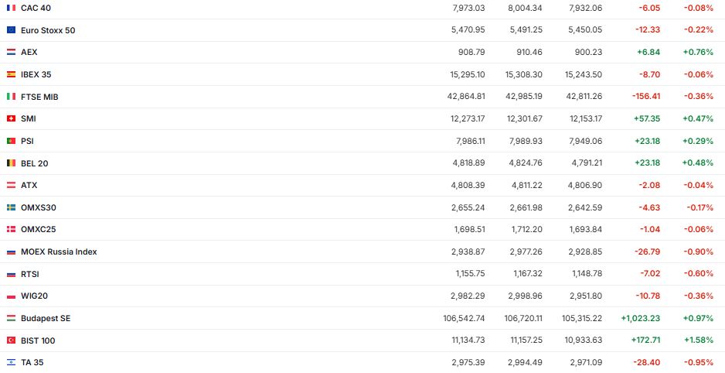Image resolution: width=725 pixels, height=373 pixels.
Task: Open the Budapest SE index link
Action: tap(46, 318)
